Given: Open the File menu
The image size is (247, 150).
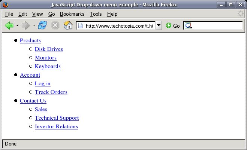Looking at the screenshot, I should [9, 14].
